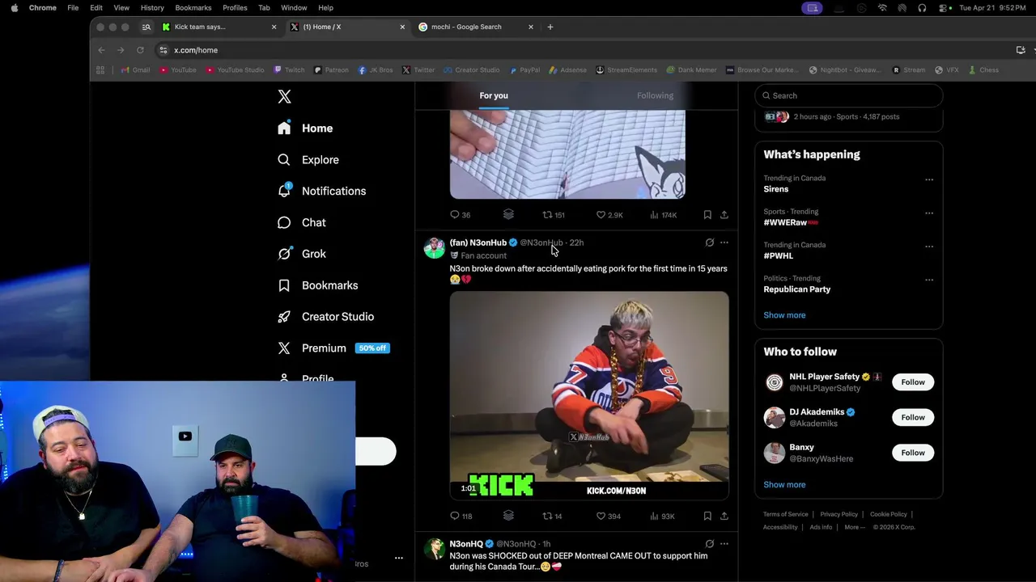Open N3onHQ profile name
Screen dimensions: 1036x582
466,544
